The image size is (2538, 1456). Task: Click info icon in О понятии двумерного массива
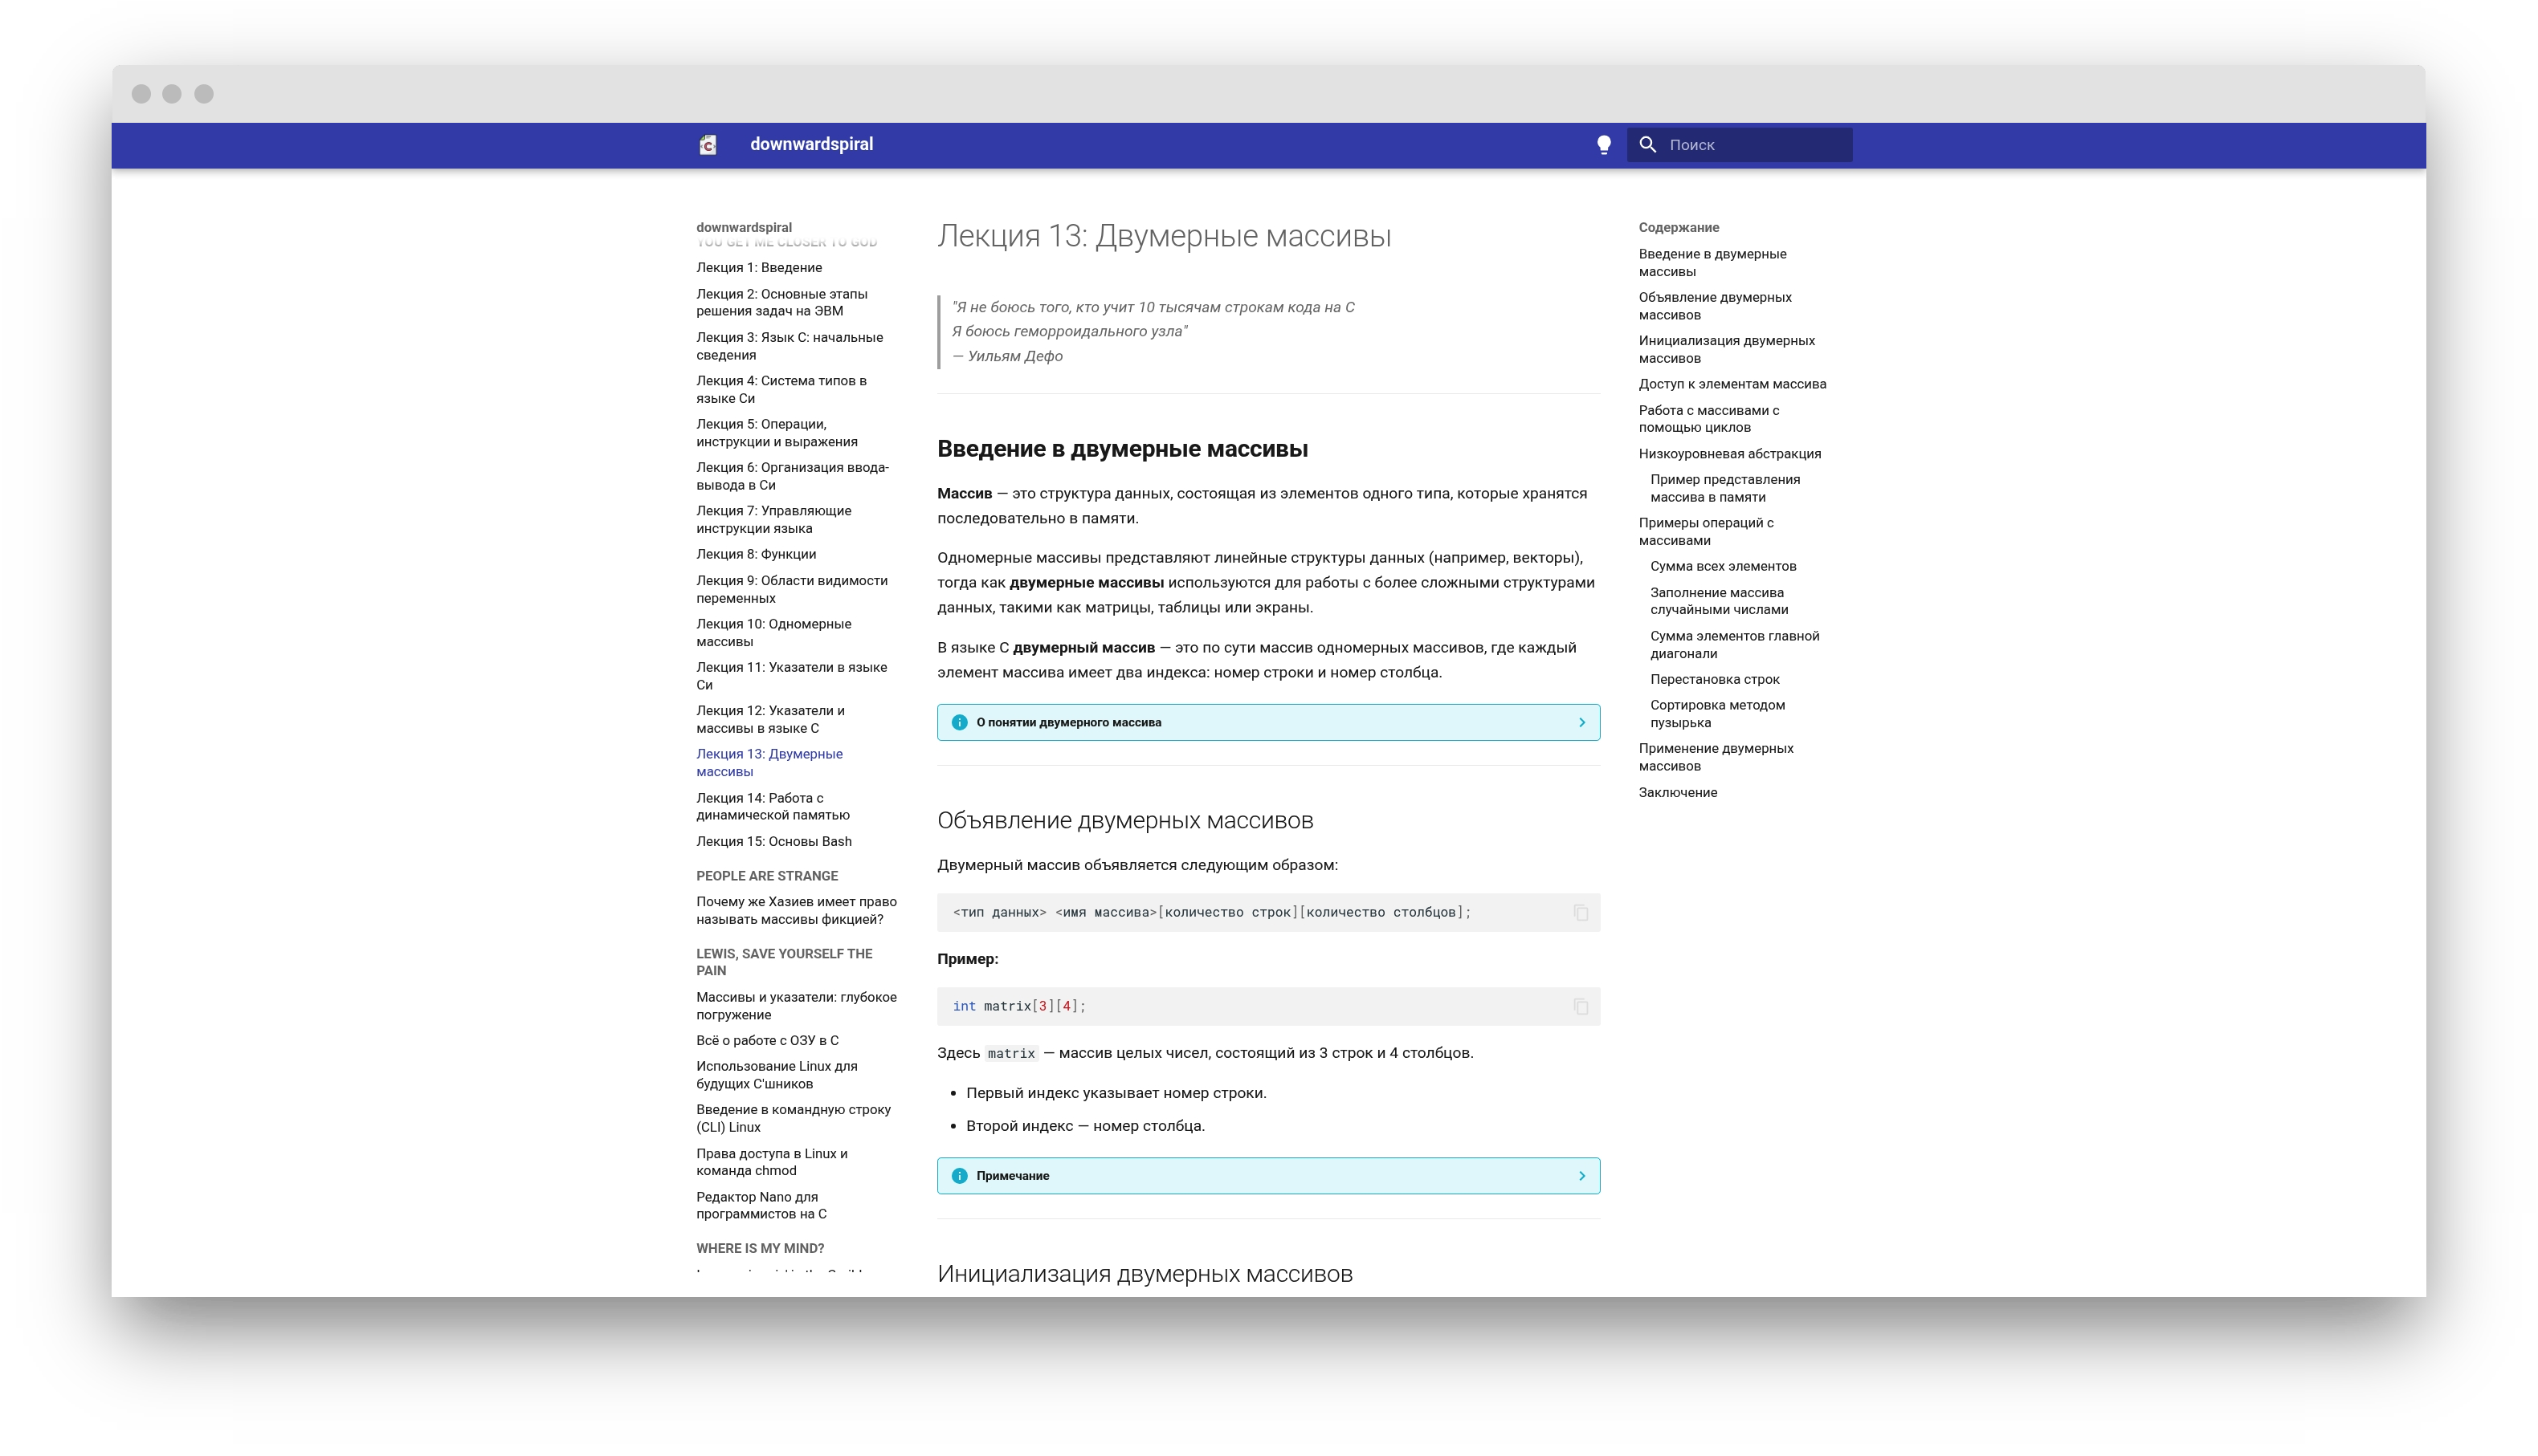(959, 723)
